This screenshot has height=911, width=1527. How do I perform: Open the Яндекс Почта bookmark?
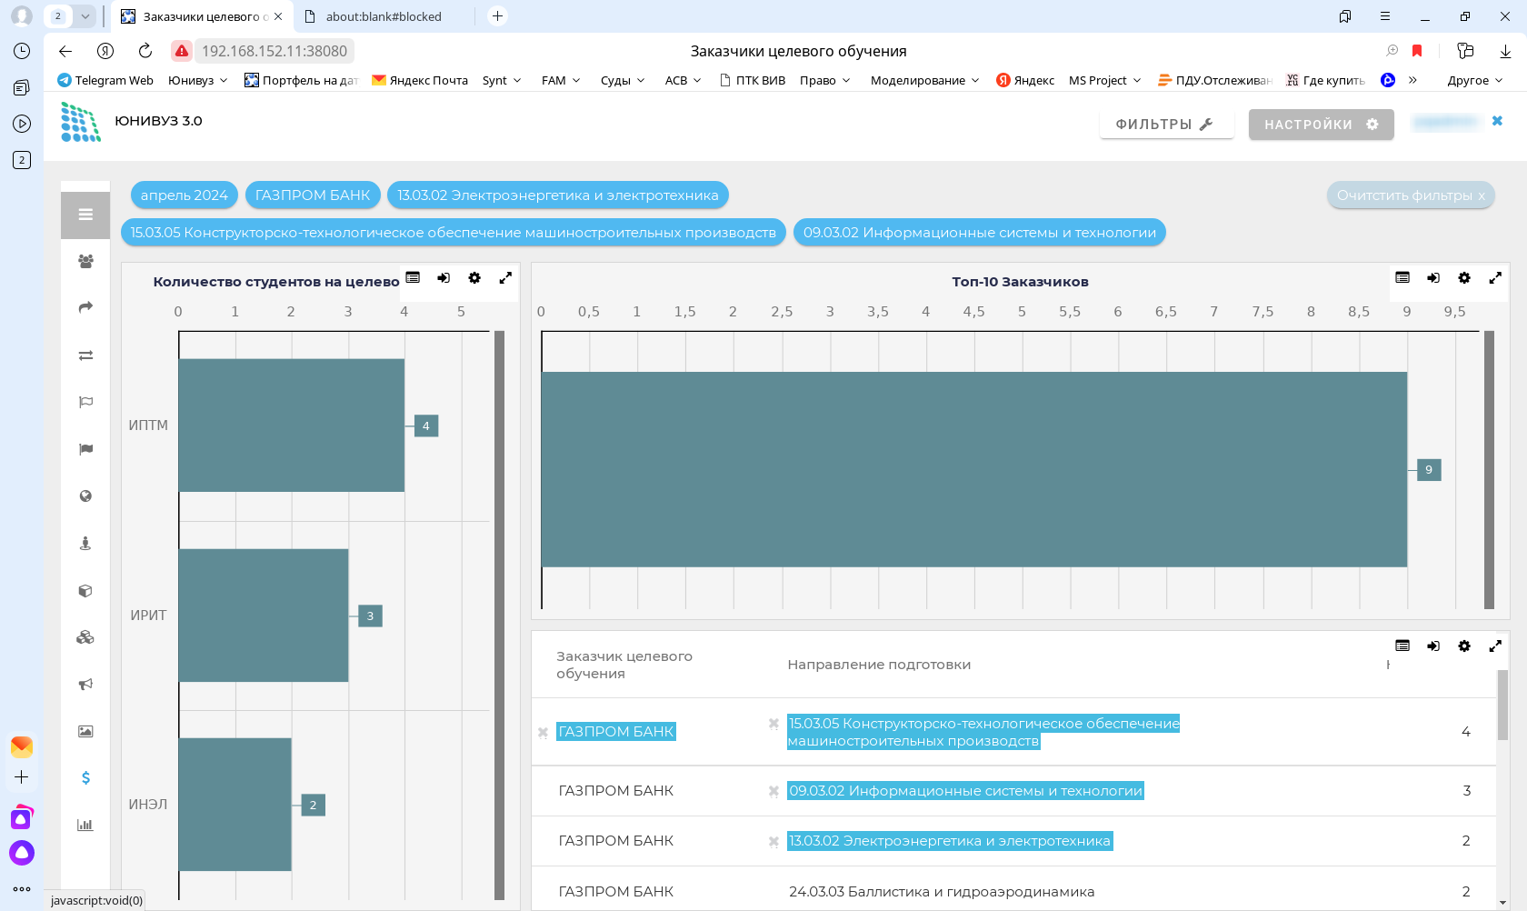tap(420, 80)
